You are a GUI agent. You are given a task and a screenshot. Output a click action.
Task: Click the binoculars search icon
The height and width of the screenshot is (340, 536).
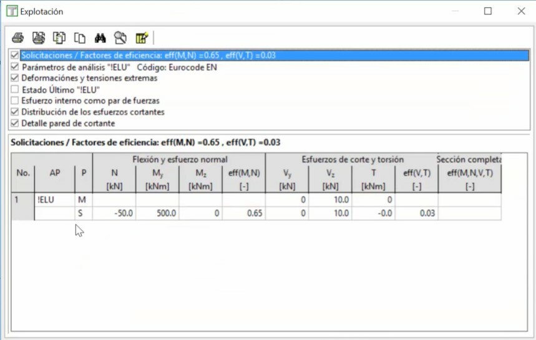tap(100, 38)
